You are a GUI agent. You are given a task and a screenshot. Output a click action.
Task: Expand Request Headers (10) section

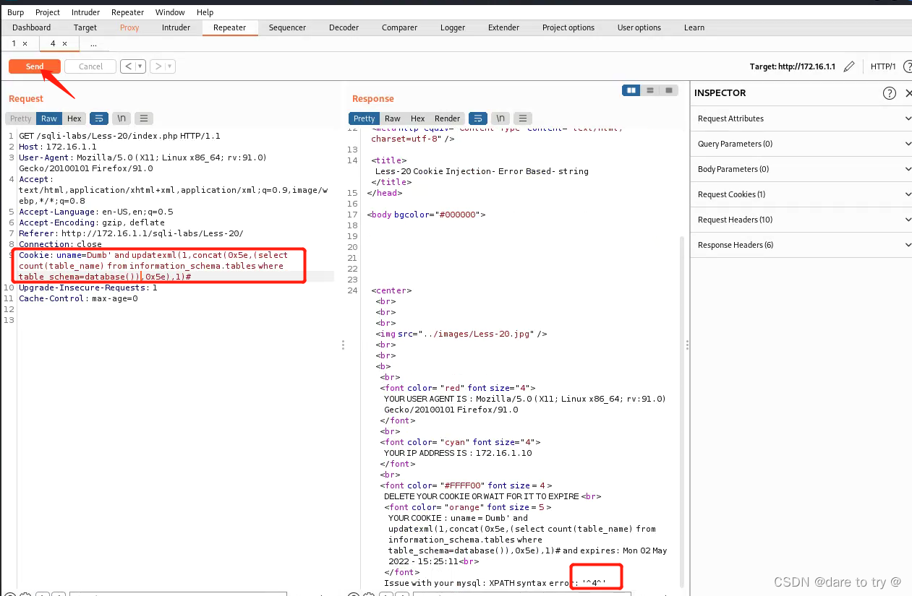coord(801,220)
